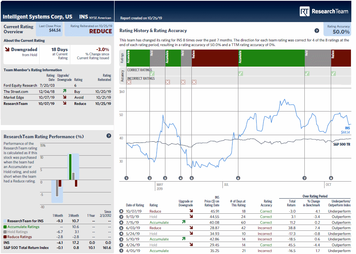The height and width of the screenshot is (254, 356).
Task: Click green check at period 8 Reduce
Action: tap(333, 74)
